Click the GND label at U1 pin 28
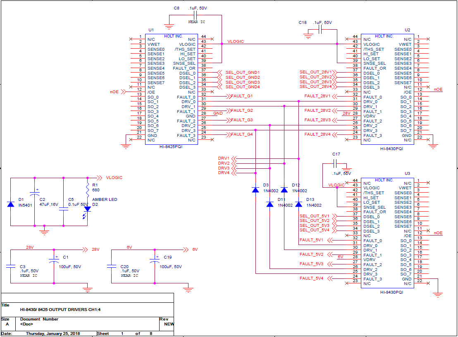This screenshot has height=337, width=458. pos(218,113)
